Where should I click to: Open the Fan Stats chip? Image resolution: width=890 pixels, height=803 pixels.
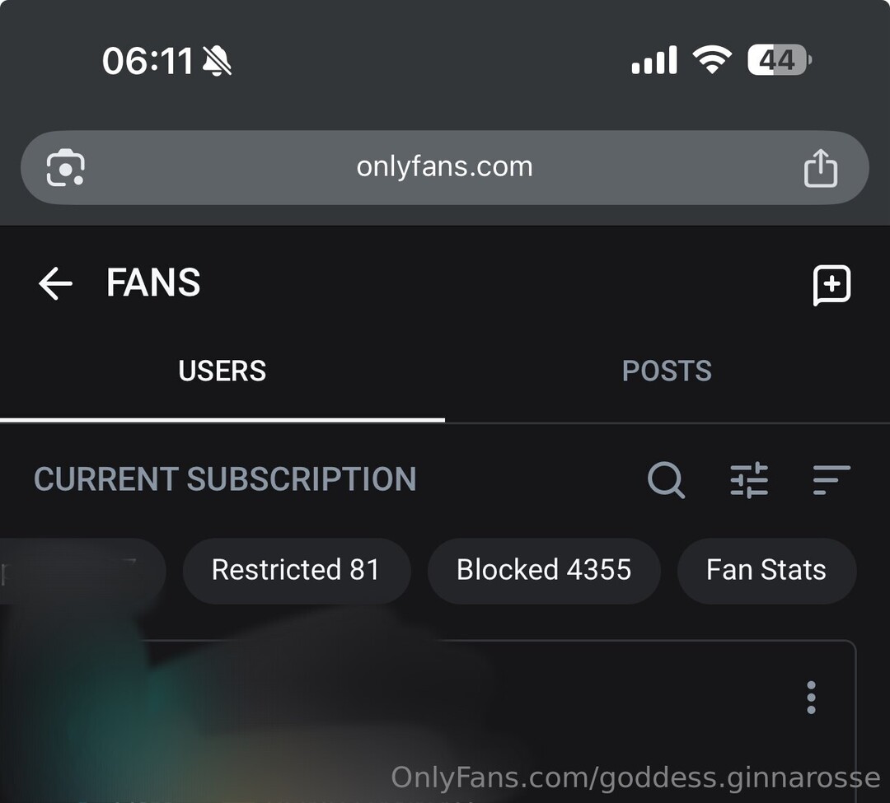[x=766, y=570]
